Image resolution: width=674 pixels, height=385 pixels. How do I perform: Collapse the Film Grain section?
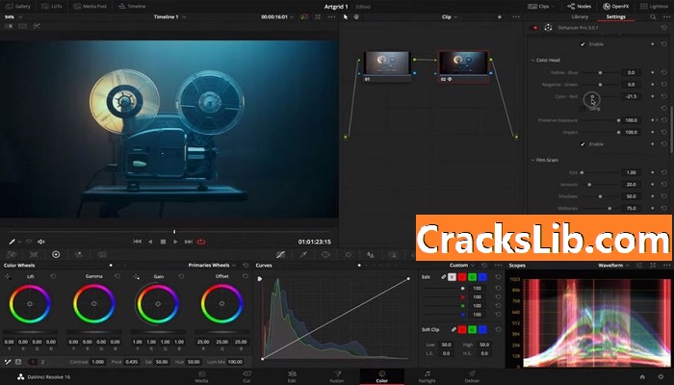click(x=533, y=160)
